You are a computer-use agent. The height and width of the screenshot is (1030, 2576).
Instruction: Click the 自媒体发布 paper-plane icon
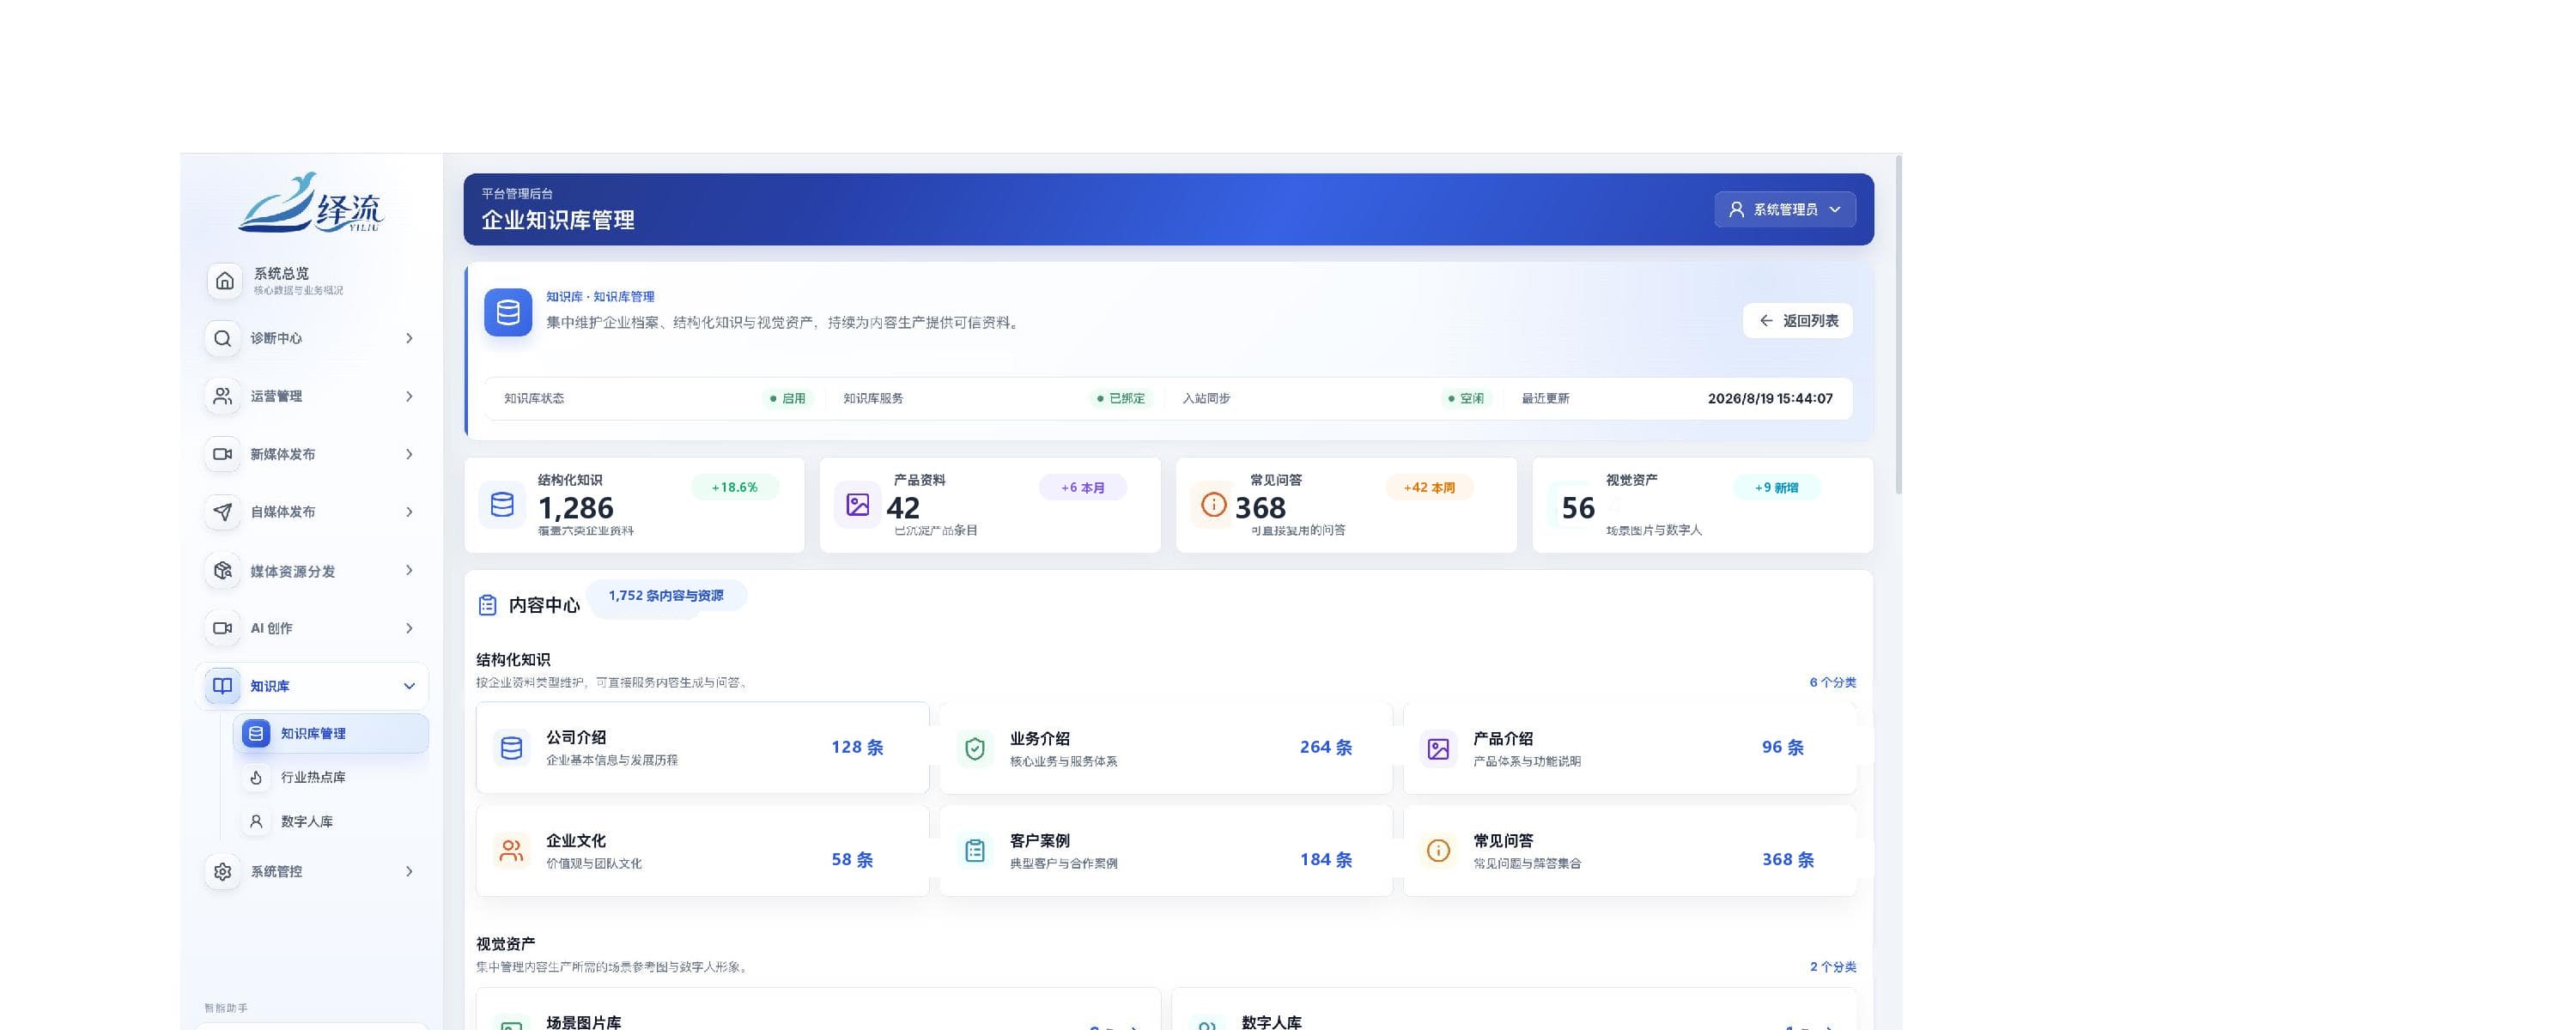click(222, 512)
